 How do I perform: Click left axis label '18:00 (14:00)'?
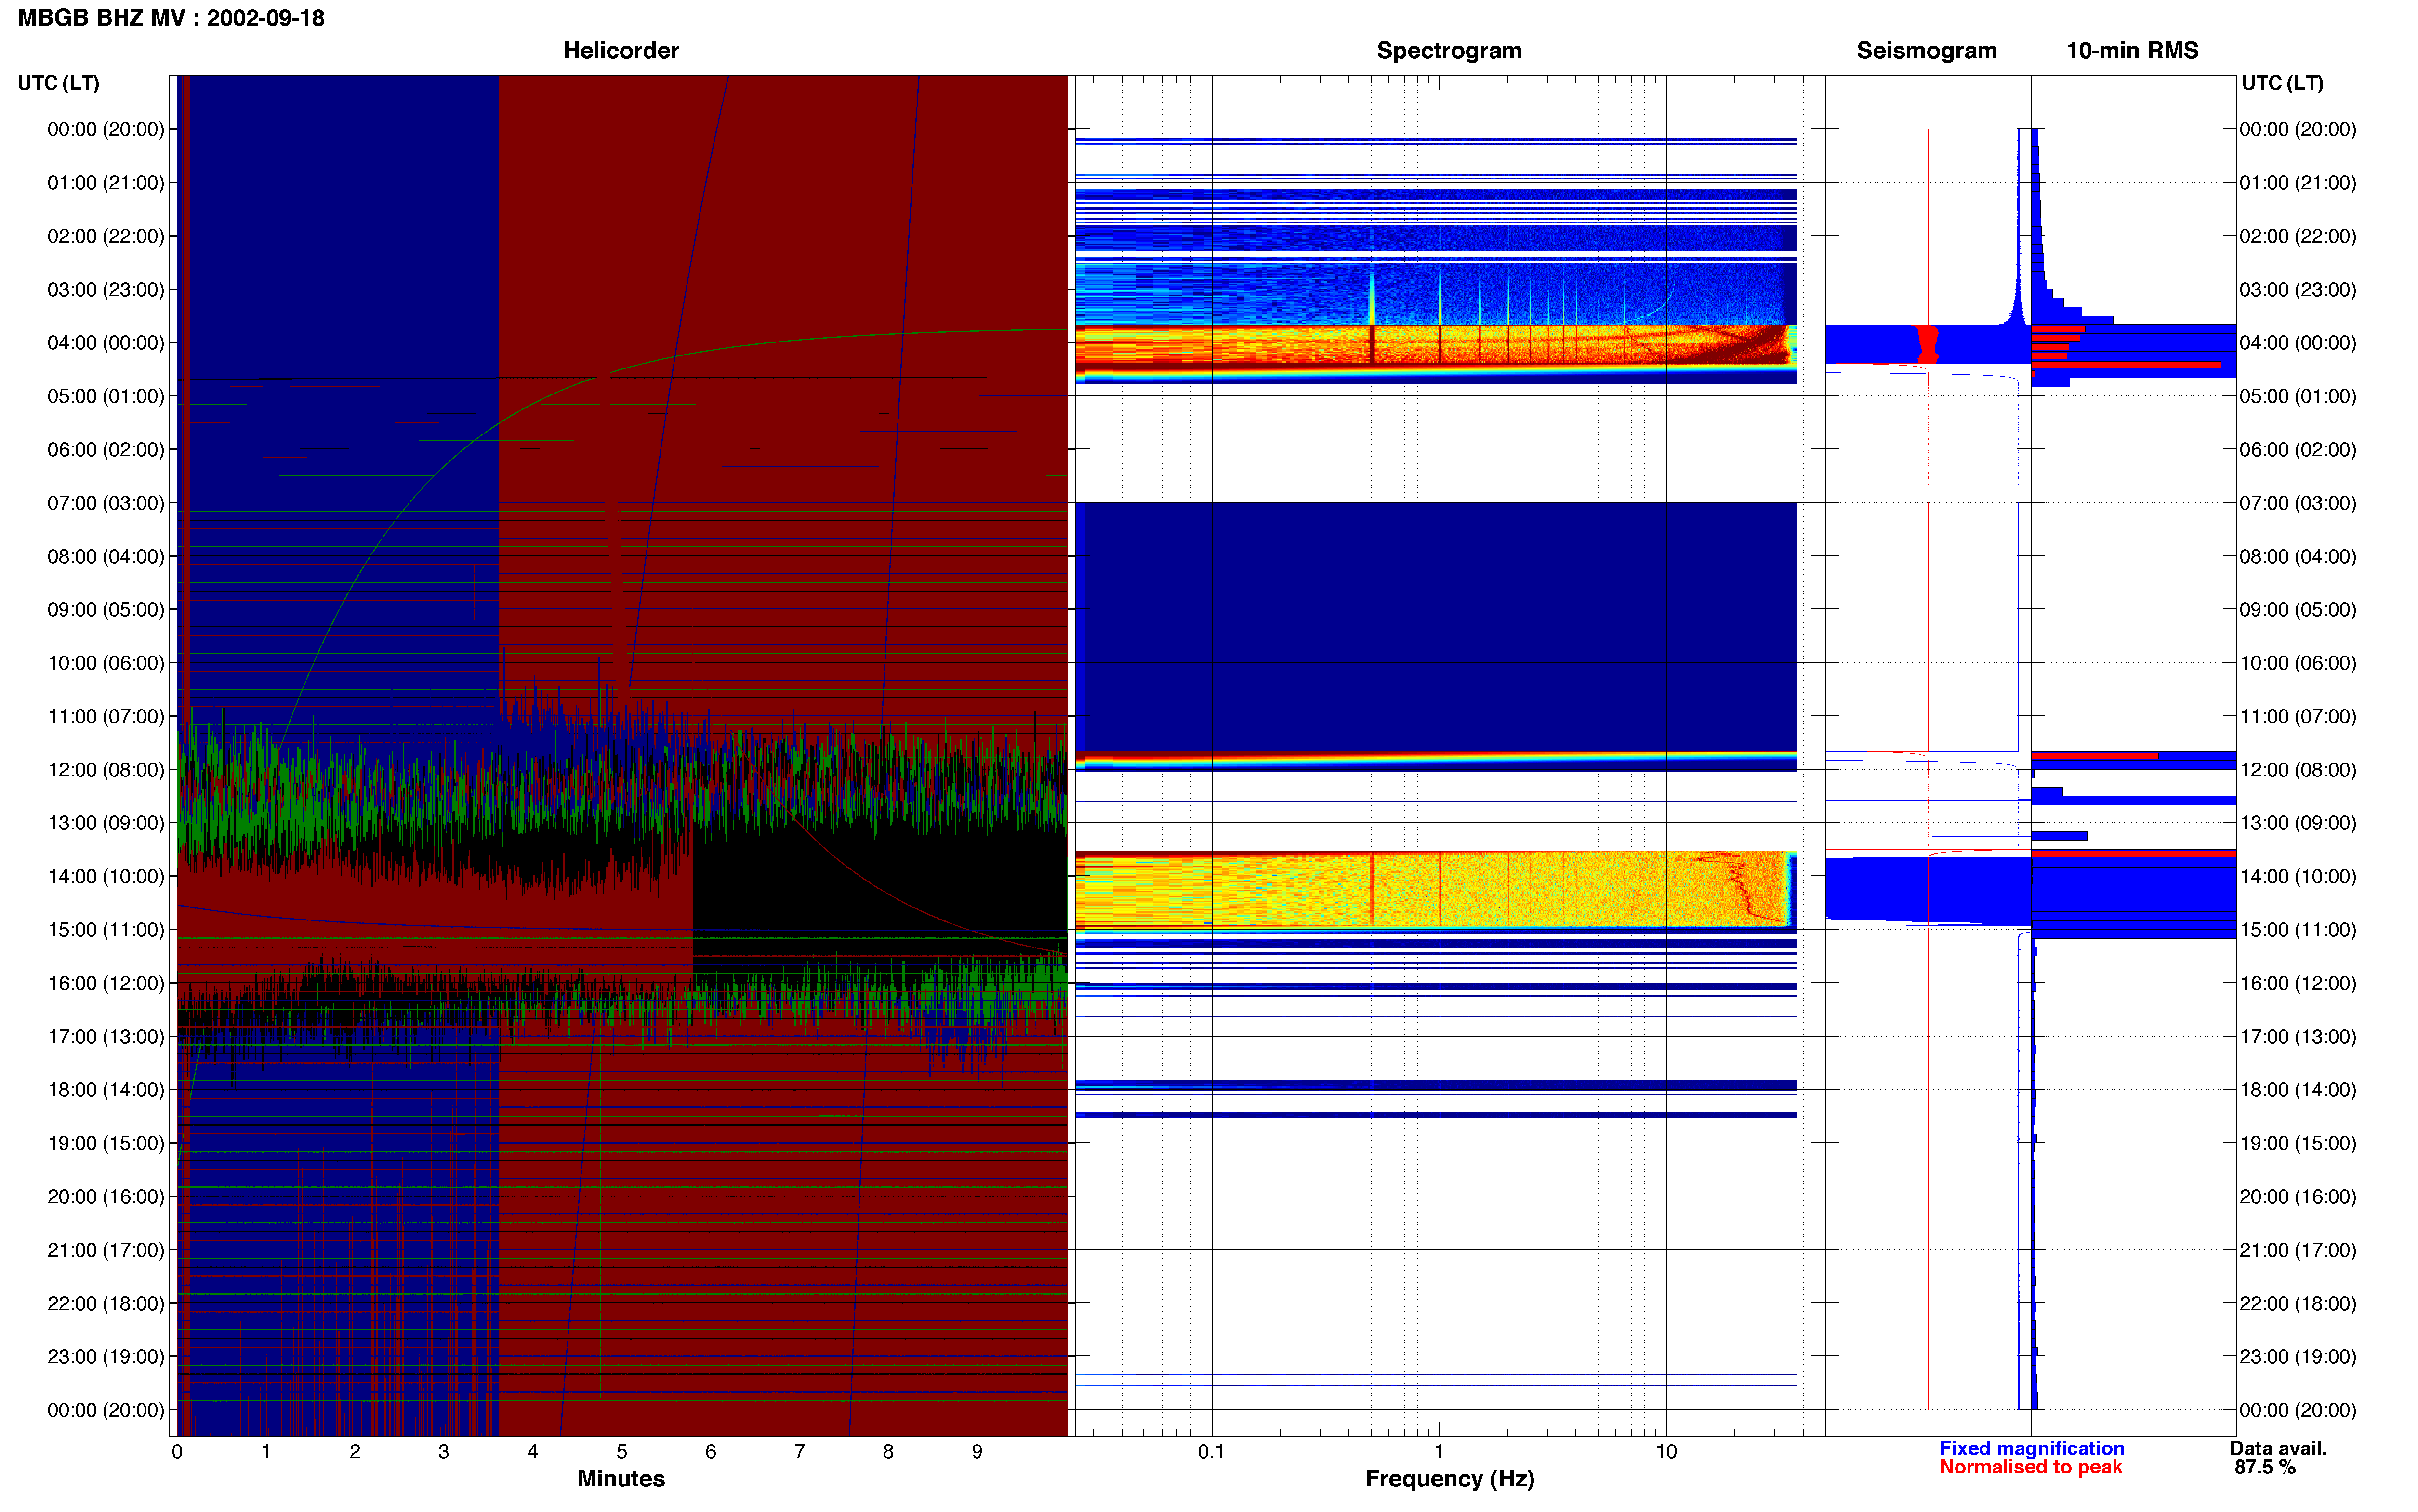coord(106,1090)
